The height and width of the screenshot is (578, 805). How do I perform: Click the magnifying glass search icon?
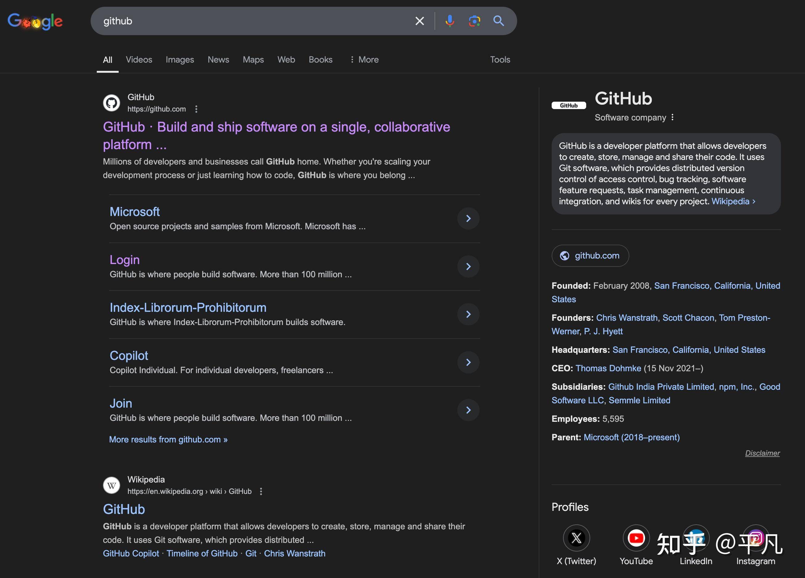click(x=498, y=21)
